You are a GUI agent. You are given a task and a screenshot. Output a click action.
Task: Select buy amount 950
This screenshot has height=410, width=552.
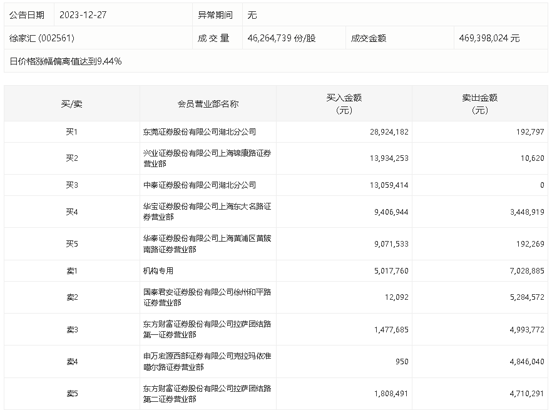tap(402, 361)
